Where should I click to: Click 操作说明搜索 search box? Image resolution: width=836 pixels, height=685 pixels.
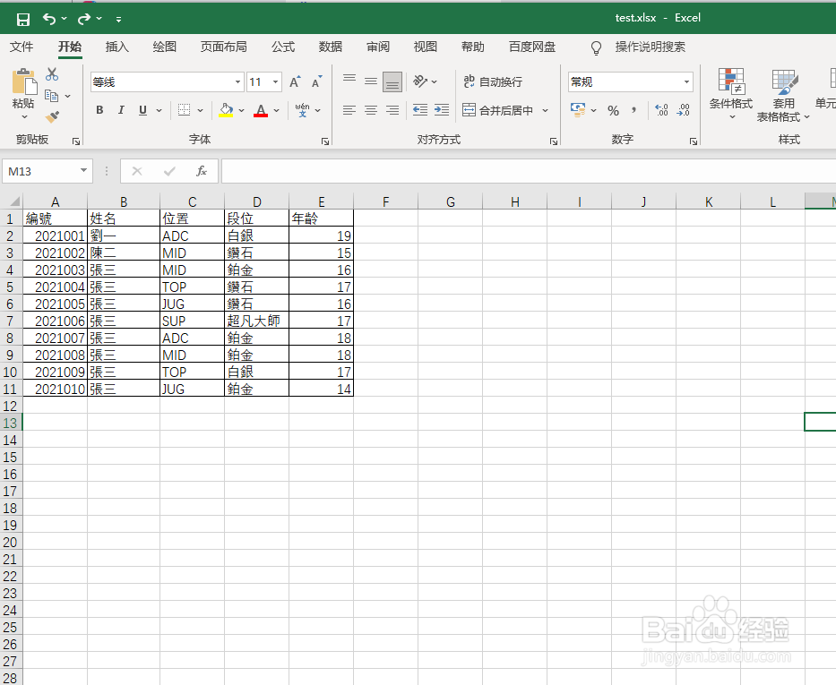tap(650, 47)
